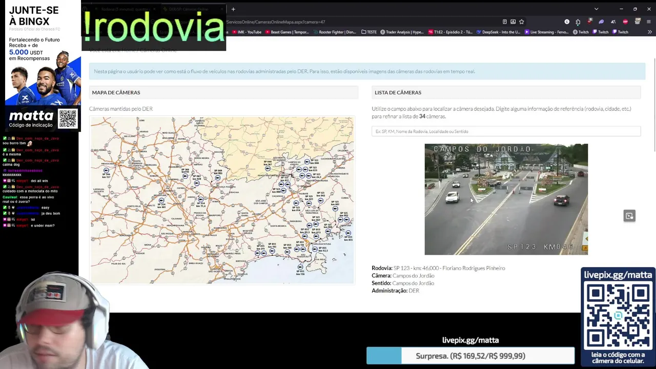This screenshot has width=656, height=369.
Task: Open camera SP 055 km 92,5 marker
Action: 315,249
